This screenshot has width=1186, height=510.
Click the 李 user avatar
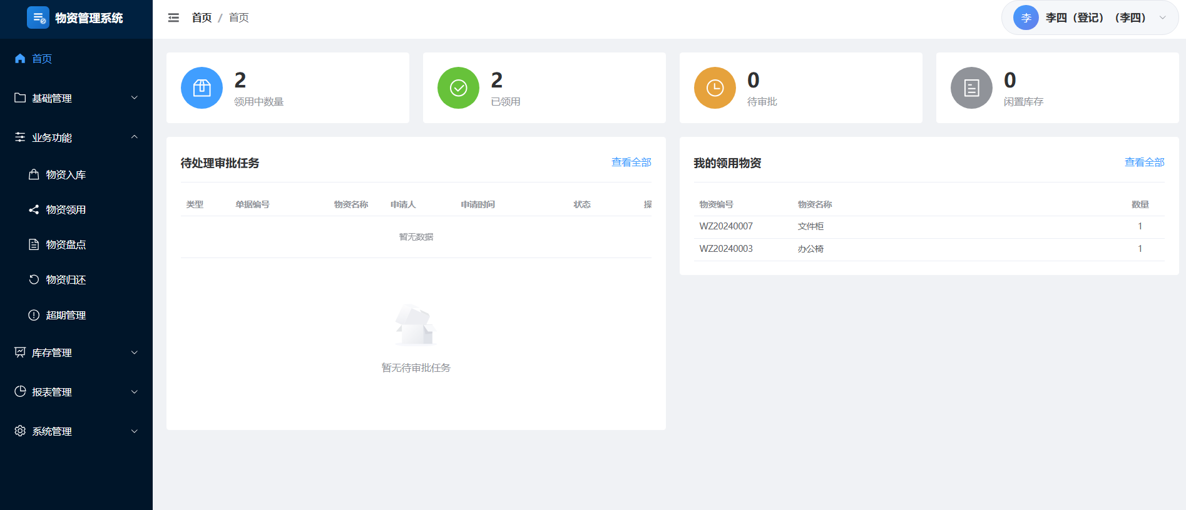pyautogui.click(x=1026, y=17)
